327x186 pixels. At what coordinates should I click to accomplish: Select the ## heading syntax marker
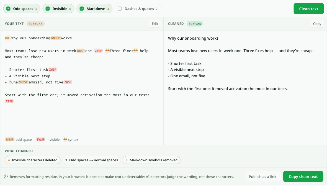pos(8,38)
